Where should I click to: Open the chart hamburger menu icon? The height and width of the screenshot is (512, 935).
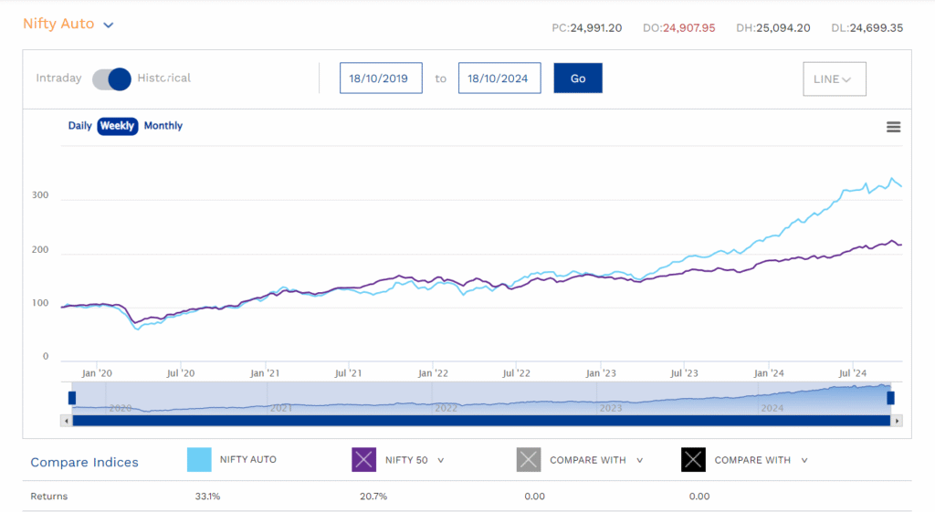pos(893,127)
